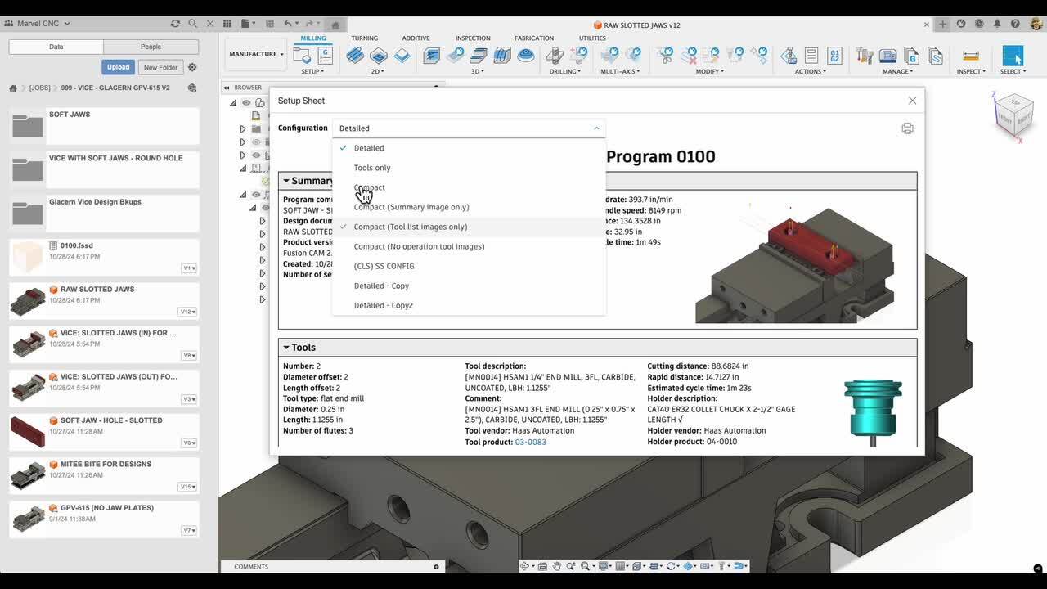Select 'Tools only' configuration option

(x=372, y=168)
